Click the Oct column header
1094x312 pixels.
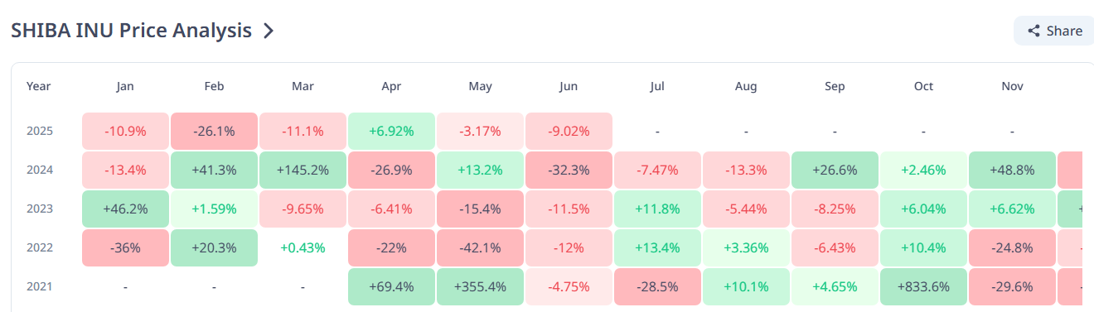[924, 86]
